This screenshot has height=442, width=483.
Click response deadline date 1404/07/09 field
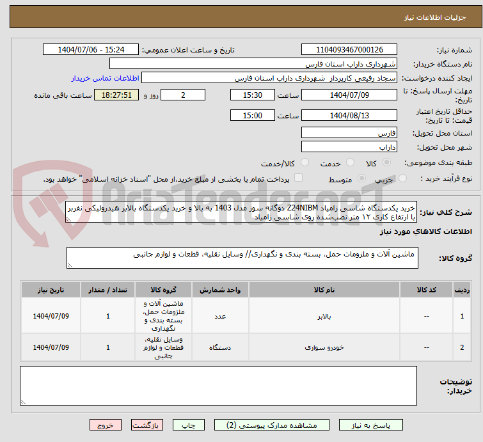[x=349, y=95]
